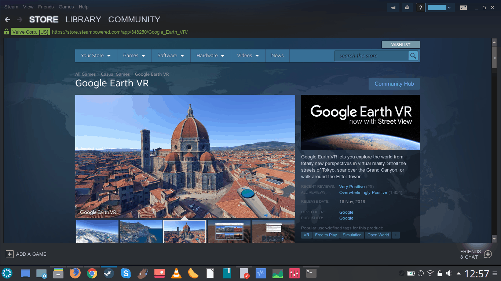Open the account name dropdown

pos(441,7)
